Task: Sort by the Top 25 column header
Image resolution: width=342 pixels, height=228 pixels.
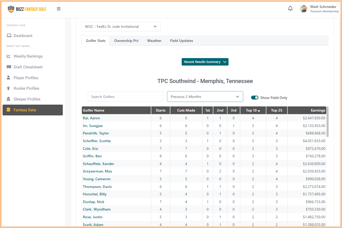Action: click(277, 110)
